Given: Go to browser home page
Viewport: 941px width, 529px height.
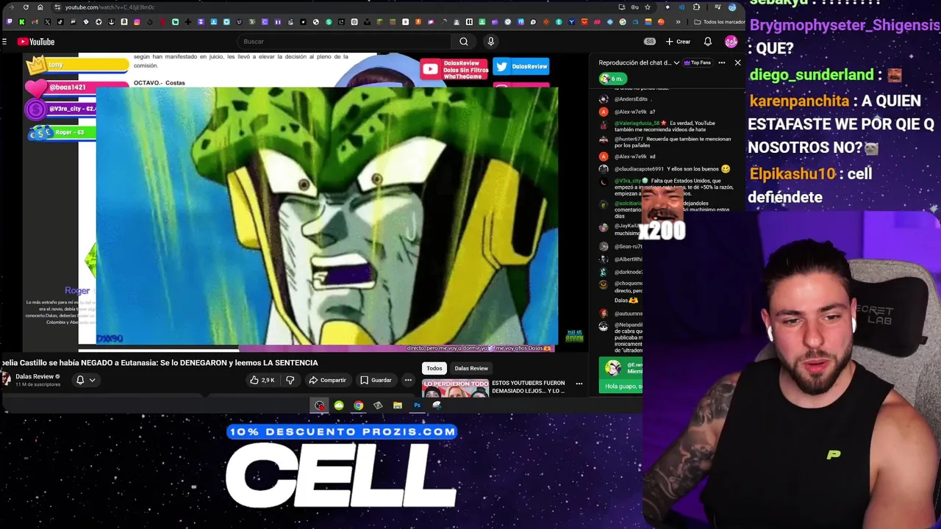Looking at the screenshot, I should coord(40,7).
